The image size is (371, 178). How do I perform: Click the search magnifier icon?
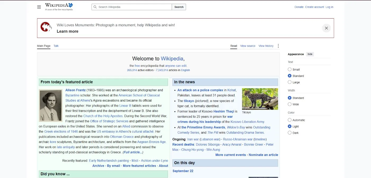(95, 7)
